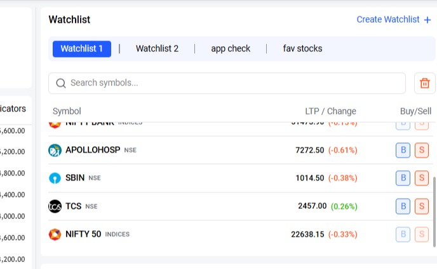Viewport: 437px width, 269px height.
Task: Click the search magnifier icon
Action: tap(61, 83)
